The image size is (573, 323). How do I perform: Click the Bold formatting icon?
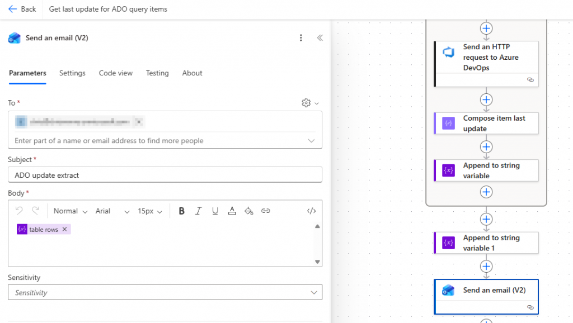[x=181, y=211]
